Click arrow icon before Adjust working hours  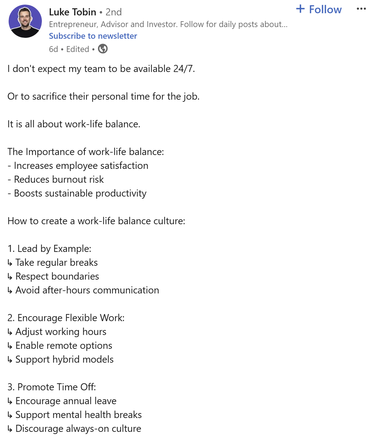coord(10,332)
